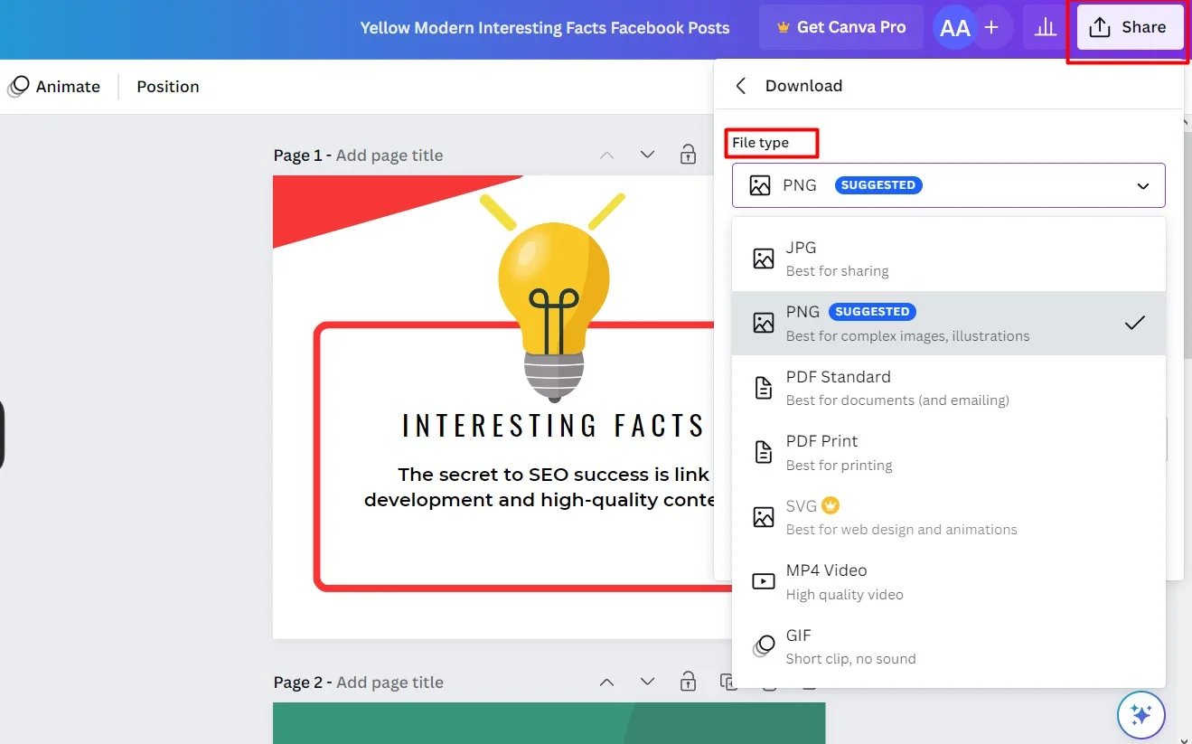Click the lock icon for Page 1
This screenshot has height=744, width=1192.
(688, 155)
